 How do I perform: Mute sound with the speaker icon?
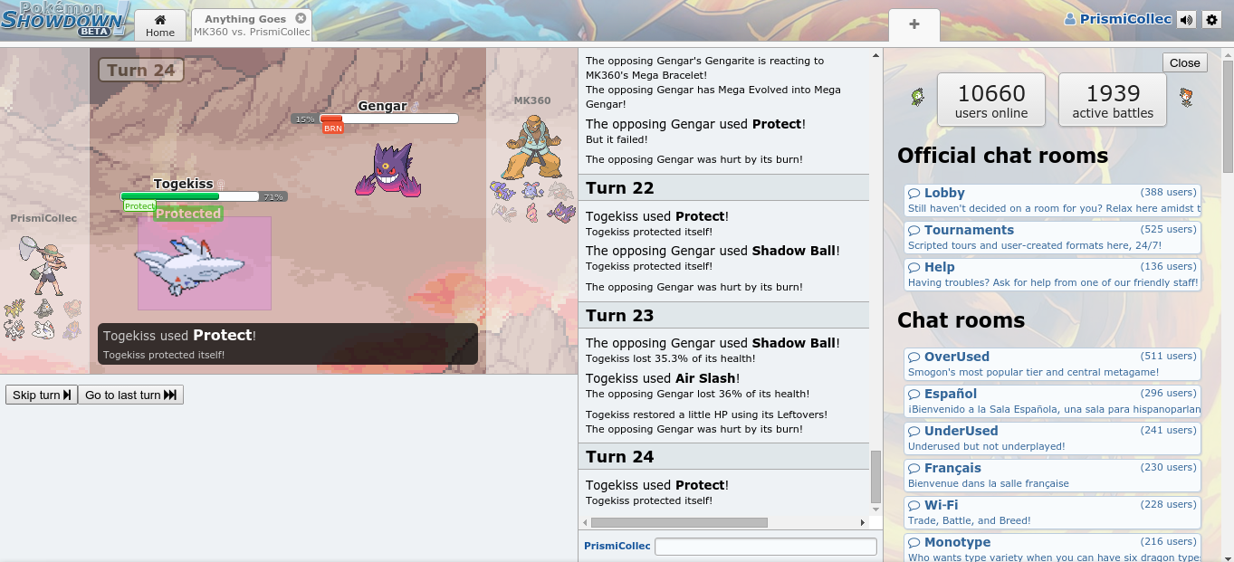(1186, 20)
